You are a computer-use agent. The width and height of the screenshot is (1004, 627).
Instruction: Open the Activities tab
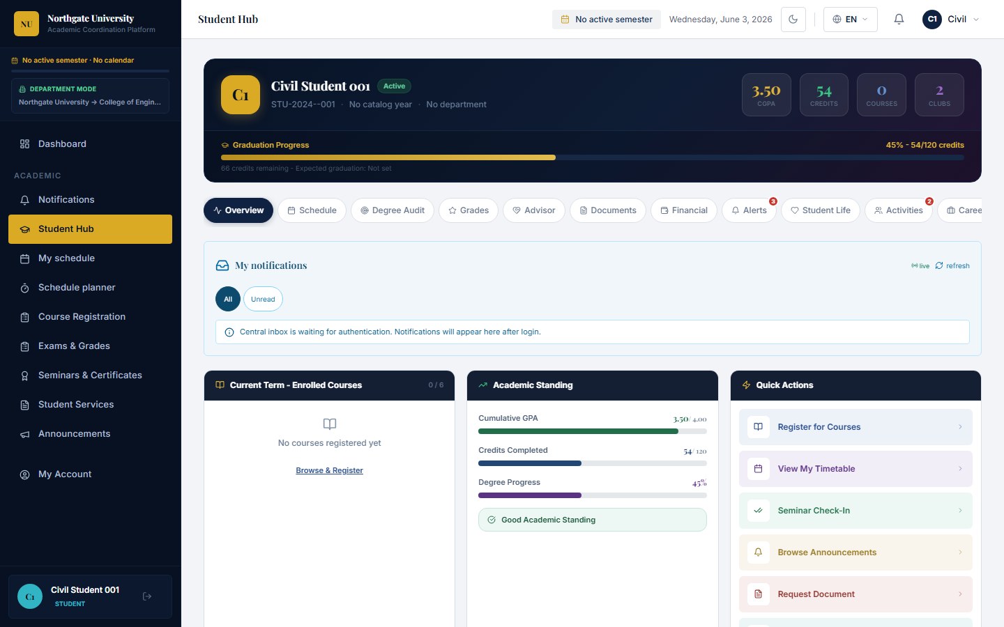point(899,210)
